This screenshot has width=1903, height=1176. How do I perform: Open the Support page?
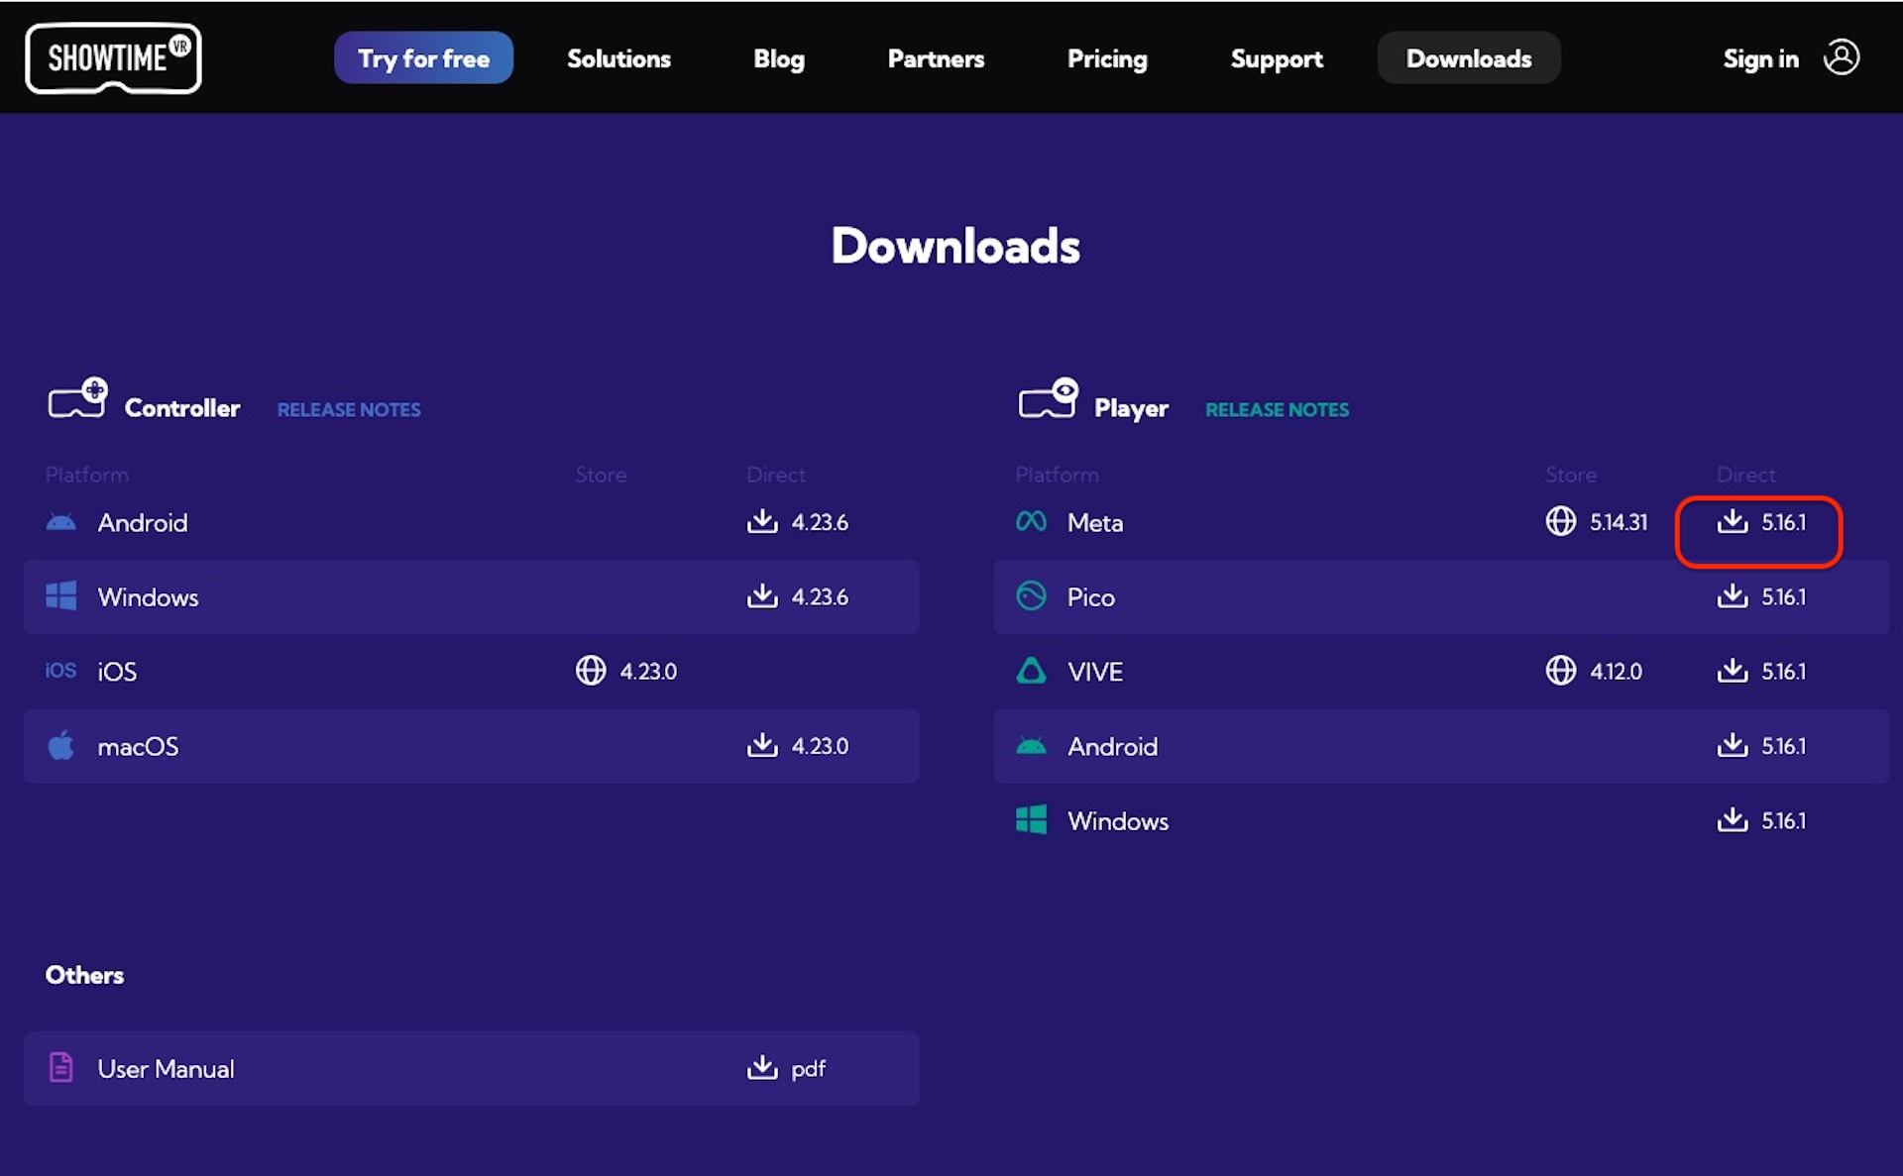point(1277,58)
